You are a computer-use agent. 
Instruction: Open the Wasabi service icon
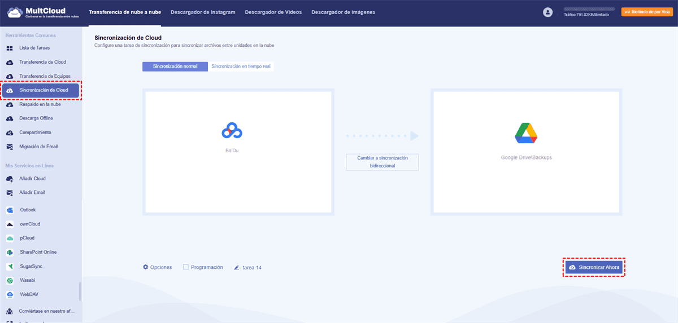[10, 280]
